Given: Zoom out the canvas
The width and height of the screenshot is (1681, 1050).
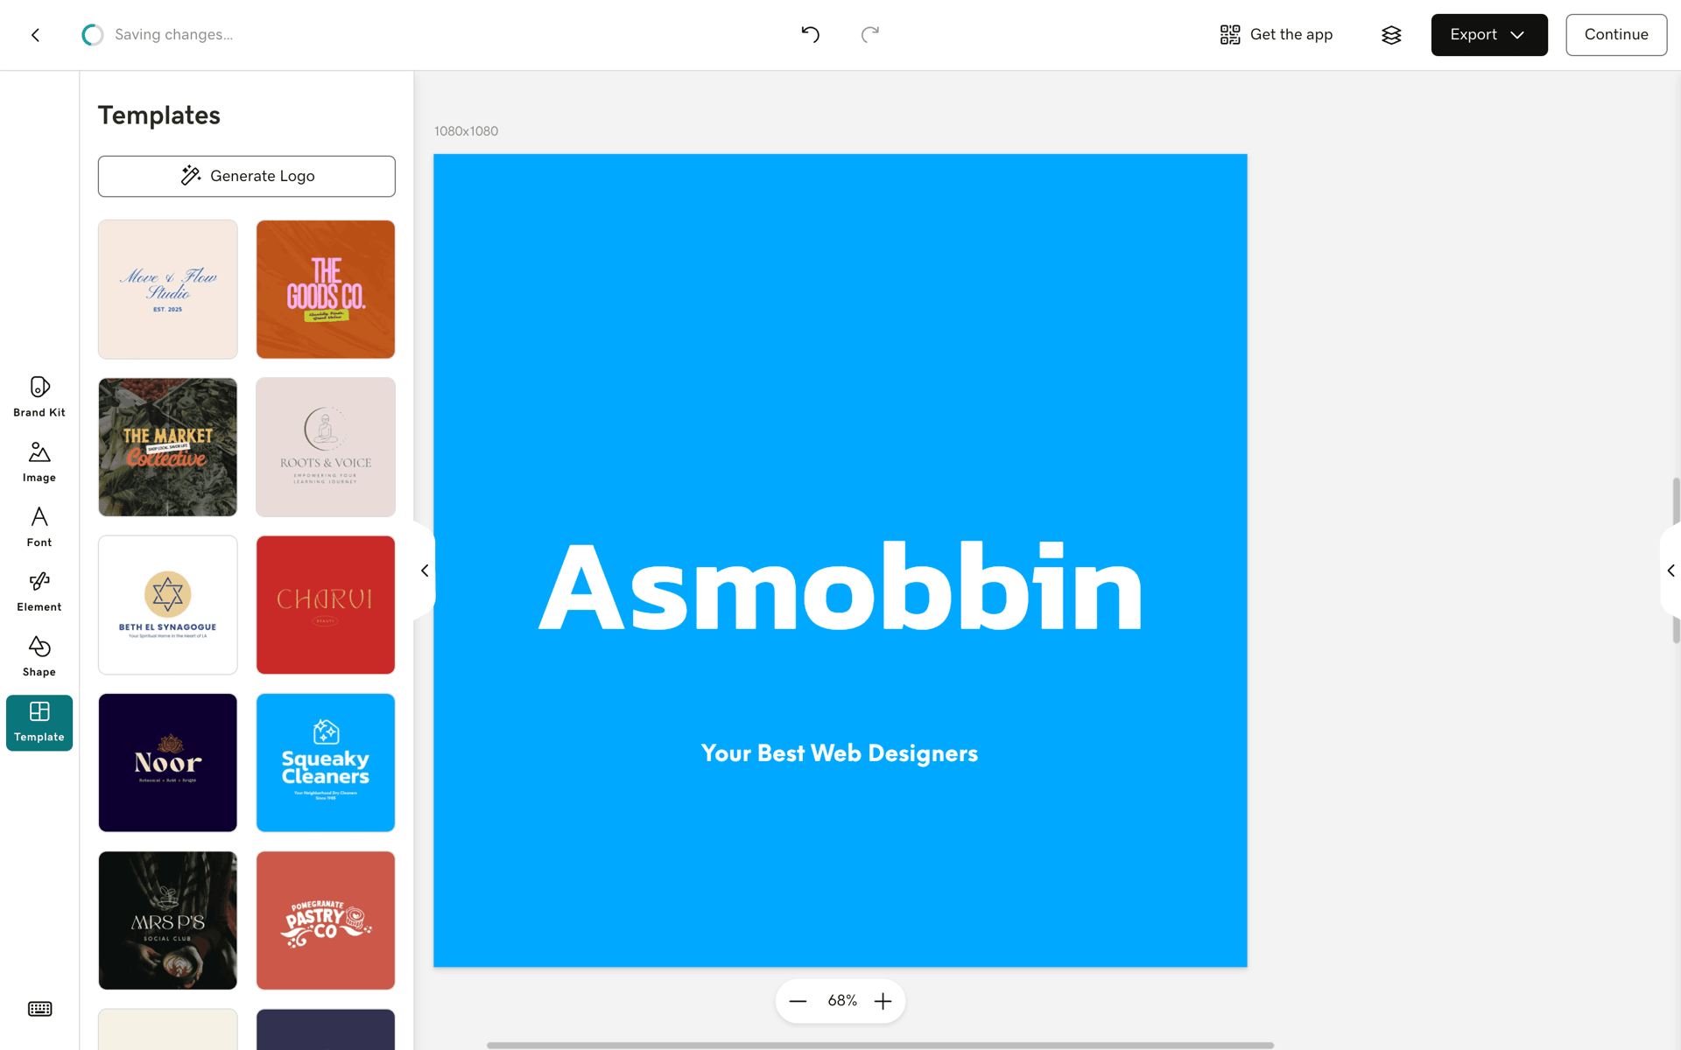Looking at the screenshot, I should pos(798,1001).
